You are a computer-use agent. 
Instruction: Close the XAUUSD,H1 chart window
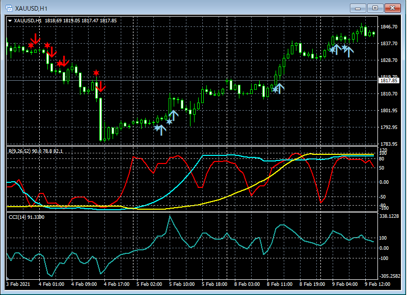[x=392, y=8]
